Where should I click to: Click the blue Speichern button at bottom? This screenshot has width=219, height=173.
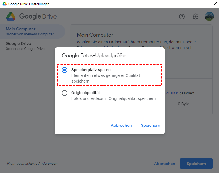[x=196, y=164]
